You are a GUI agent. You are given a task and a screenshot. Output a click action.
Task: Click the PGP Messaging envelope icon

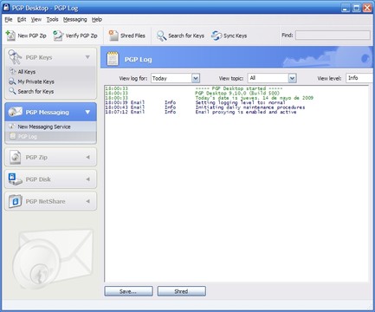tap(15, 112)
